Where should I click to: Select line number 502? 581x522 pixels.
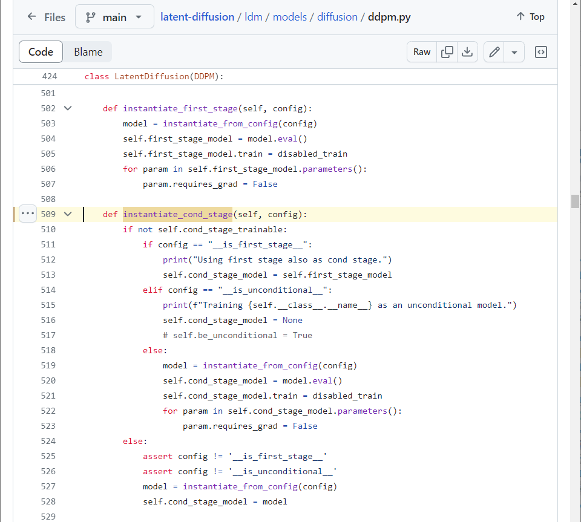tap(48, 108)
